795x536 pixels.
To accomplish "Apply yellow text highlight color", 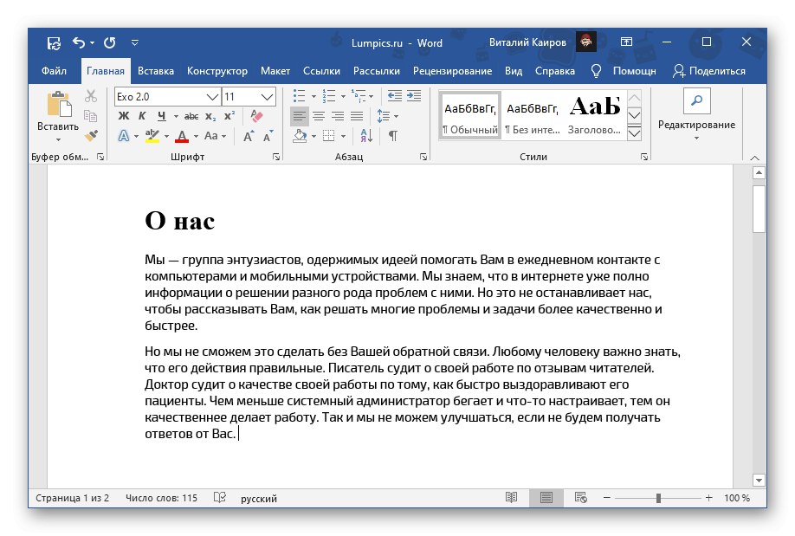I will pos(152,136).
